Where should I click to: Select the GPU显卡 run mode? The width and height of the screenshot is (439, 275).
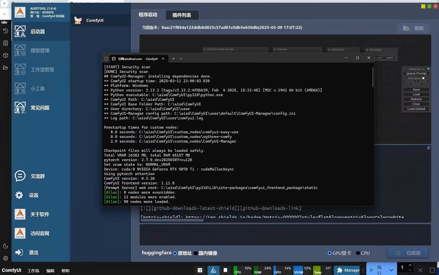pyautogui.click(x=340, y=253)
